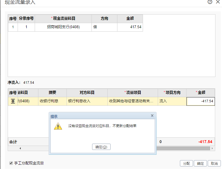
Task: Select the (0408) cell in lower table
Action: point(28,101)
